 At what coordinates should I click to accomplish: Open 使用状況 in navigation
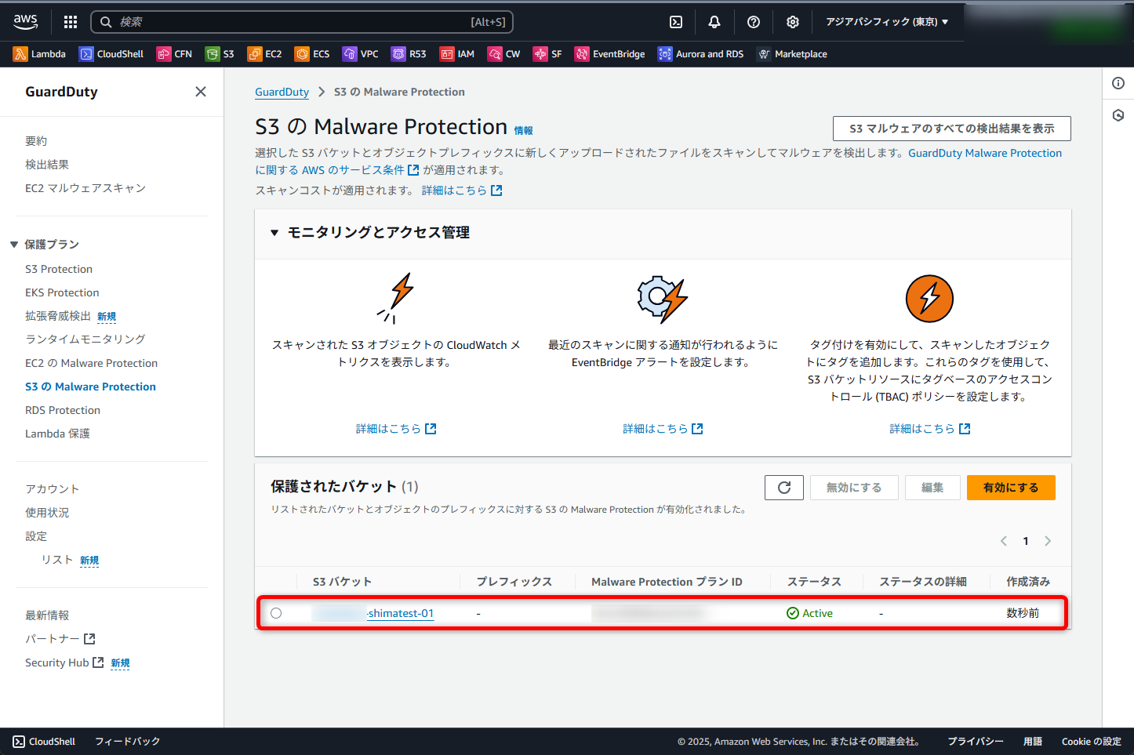click(x=47, y=513)
